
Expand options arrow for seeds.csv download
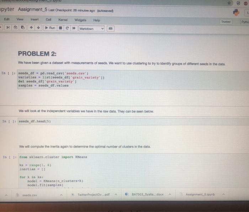click(61, 195)
